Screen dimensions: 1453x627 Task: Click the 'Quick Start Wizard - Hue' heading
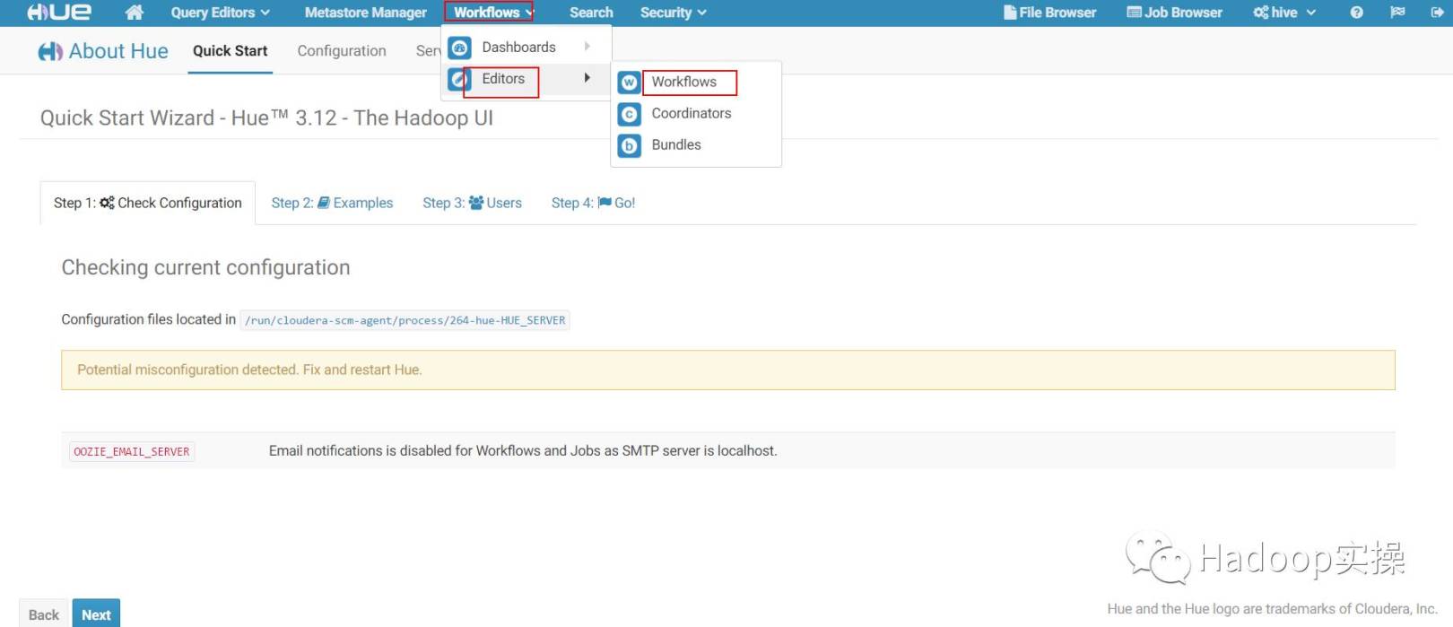266,118
